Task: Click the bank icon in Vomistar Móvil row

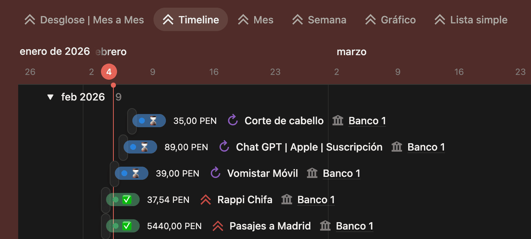Action: (x=312, y=173)
